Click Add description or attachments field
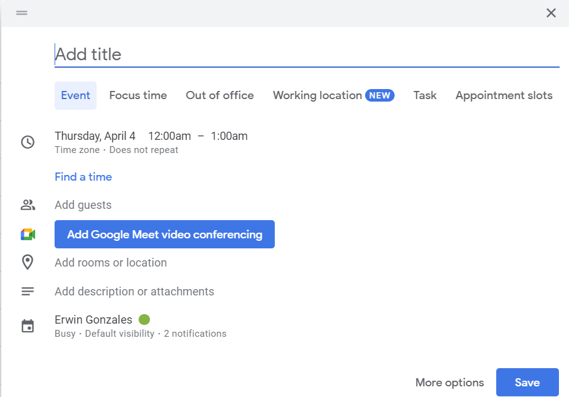This screenshot has height=397, width=569. [x=134, y=292]
